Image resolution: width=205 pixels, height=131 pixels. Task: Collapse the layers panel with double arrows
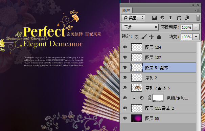(192, 5)
